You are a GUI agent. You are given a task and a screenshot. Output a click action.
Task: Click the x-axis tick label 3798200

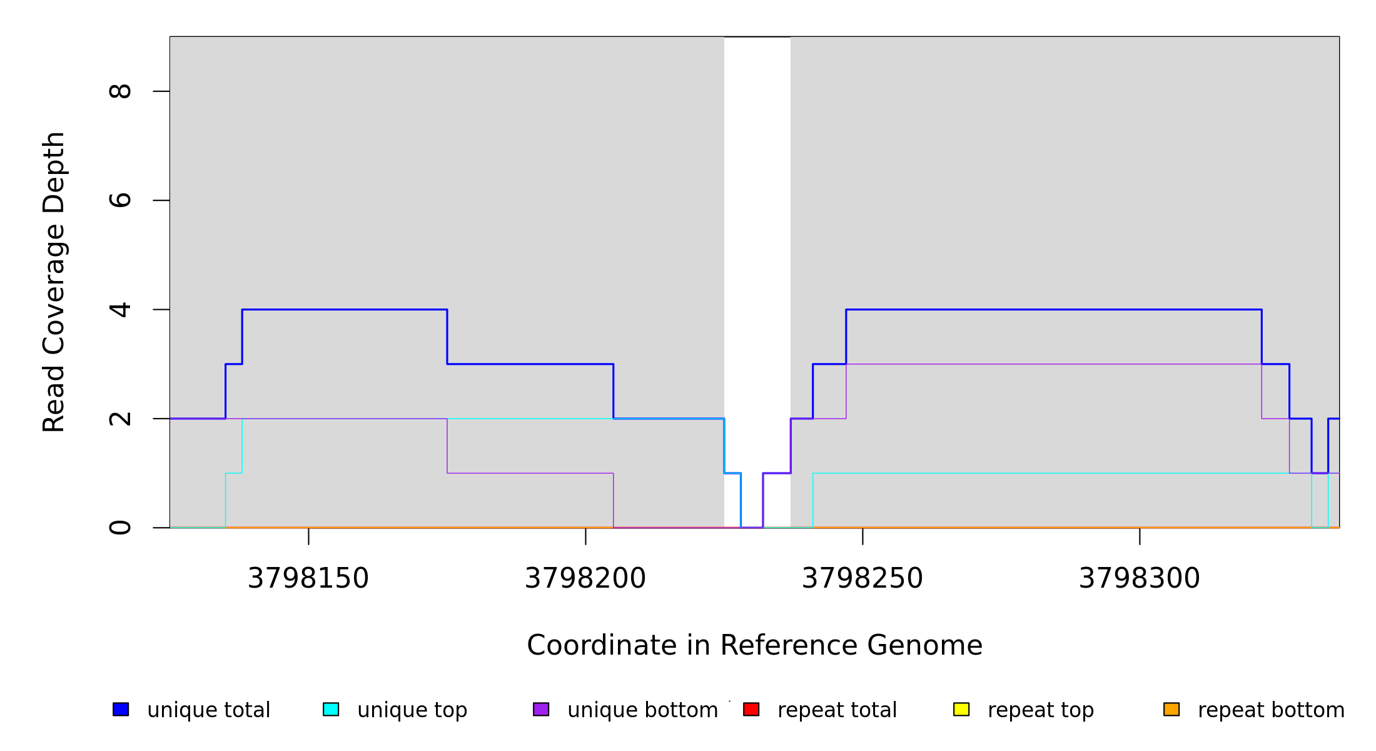click(x=585, y=578)
